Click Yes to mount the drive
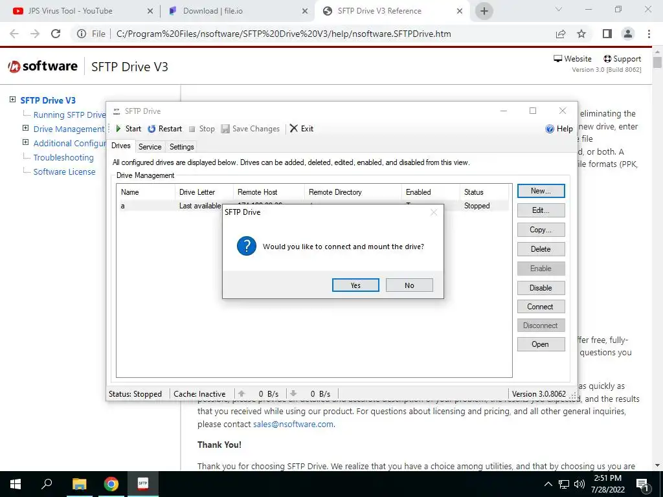This screenshot has width=663, height=497. [355, 285]
